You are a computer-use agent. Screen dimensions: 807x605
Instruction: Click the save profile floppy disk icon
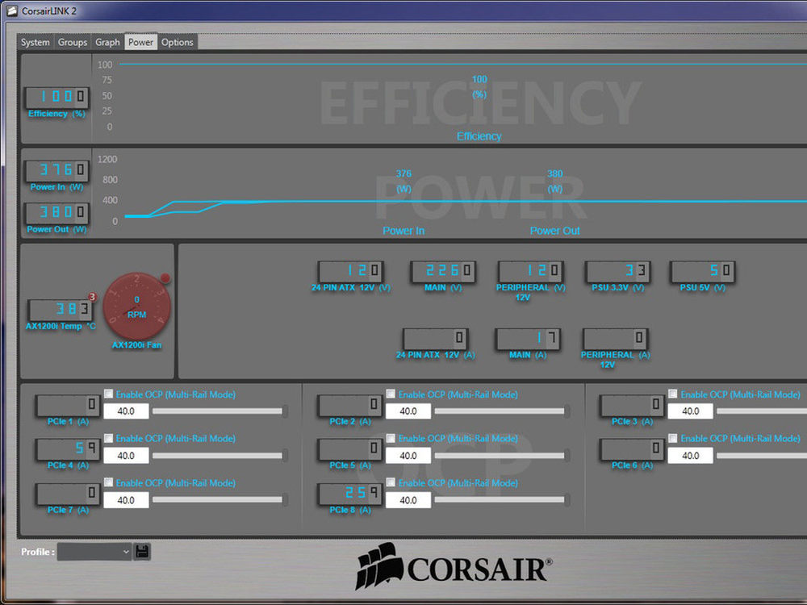coord(142,552)
